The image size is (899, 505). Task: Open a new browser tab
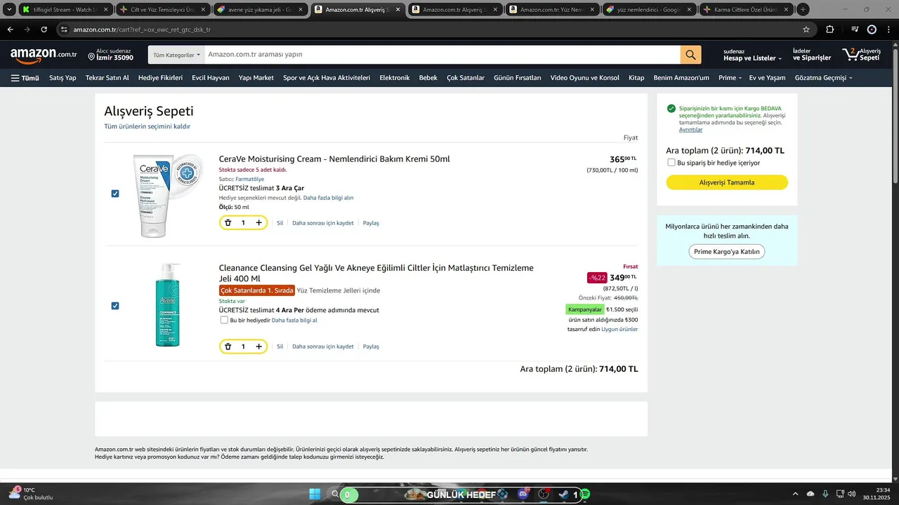pyautogui.click(x=803, y=10)
